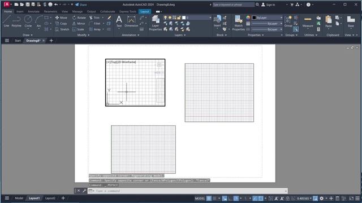Screen dimensions: 362x203
Task: Click the Text annotation tool
Action: (x=119, y=21)
